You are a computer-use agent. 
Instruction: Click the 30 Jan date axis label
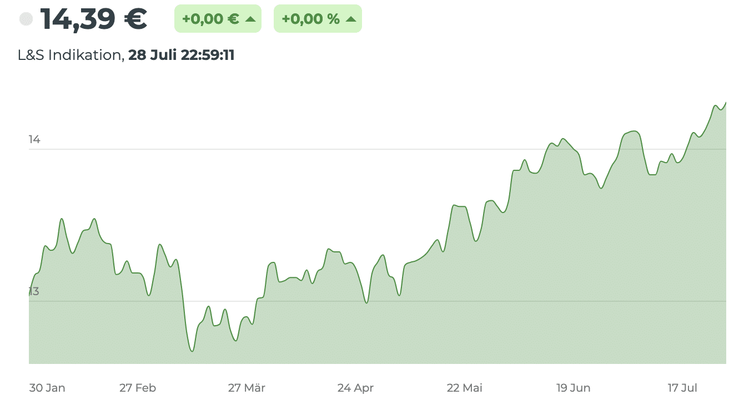click(47, 388)
